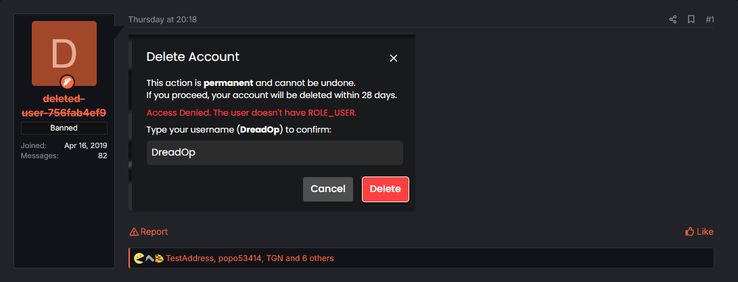The image size is (738, 282).
Task: Focus the username confirmation field containing DreadOp
Action: (275, 153)
